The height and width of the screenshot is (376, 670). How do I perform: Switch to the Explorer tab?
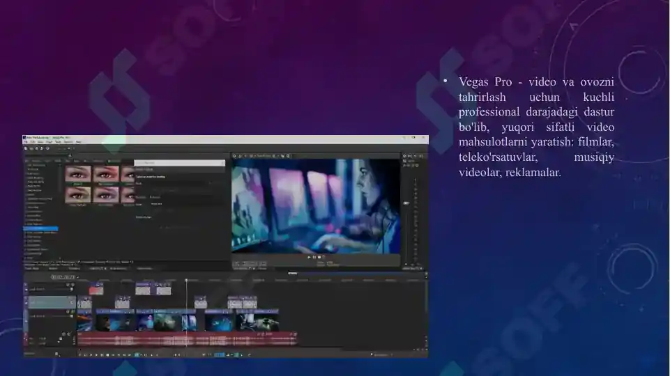(x=53, y=269)
